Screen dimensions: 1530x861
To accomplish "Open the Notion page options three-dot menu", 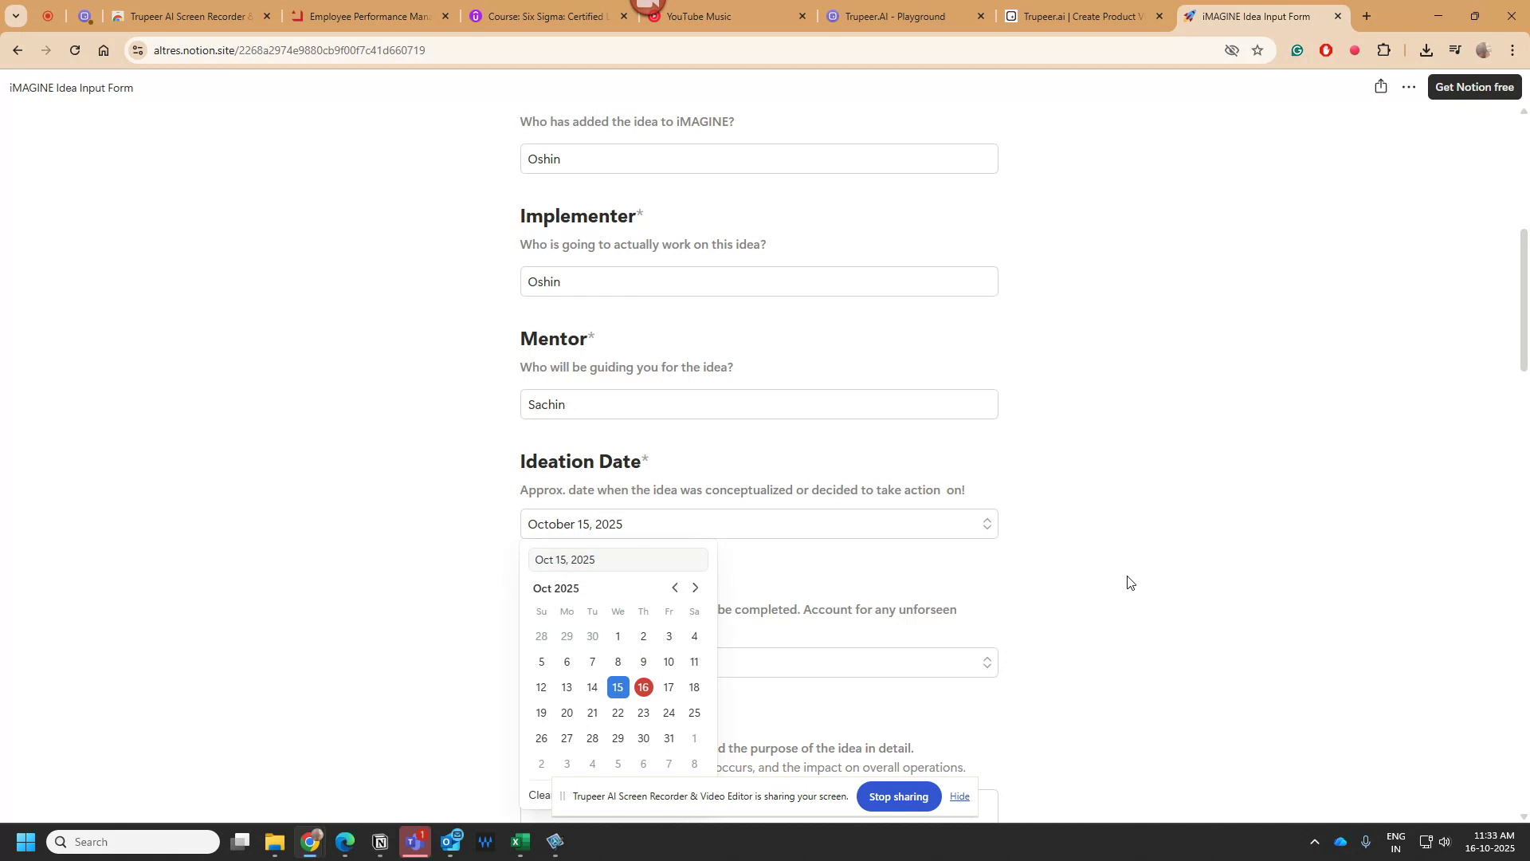I will pos(1407,87).
